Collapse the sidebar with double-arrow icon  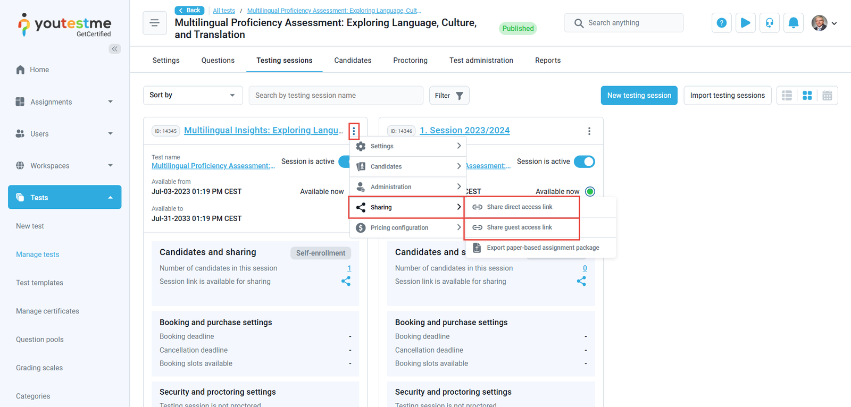click(114, 49)
